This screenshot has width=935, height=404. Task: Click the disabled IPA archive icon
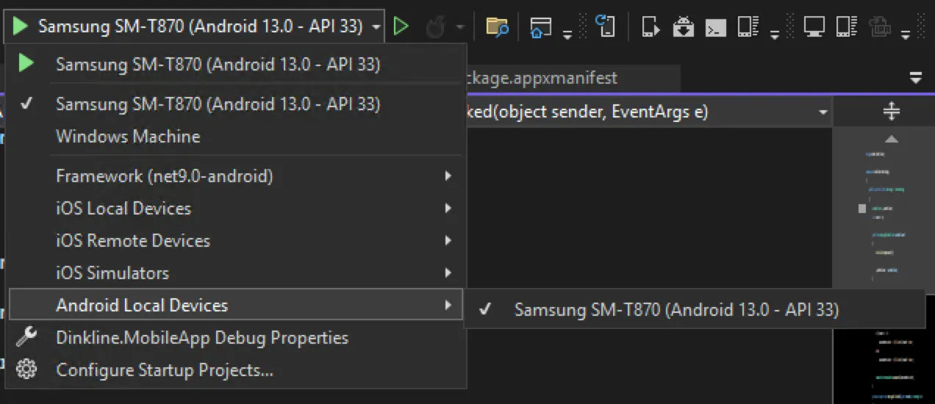coord(880,27)
